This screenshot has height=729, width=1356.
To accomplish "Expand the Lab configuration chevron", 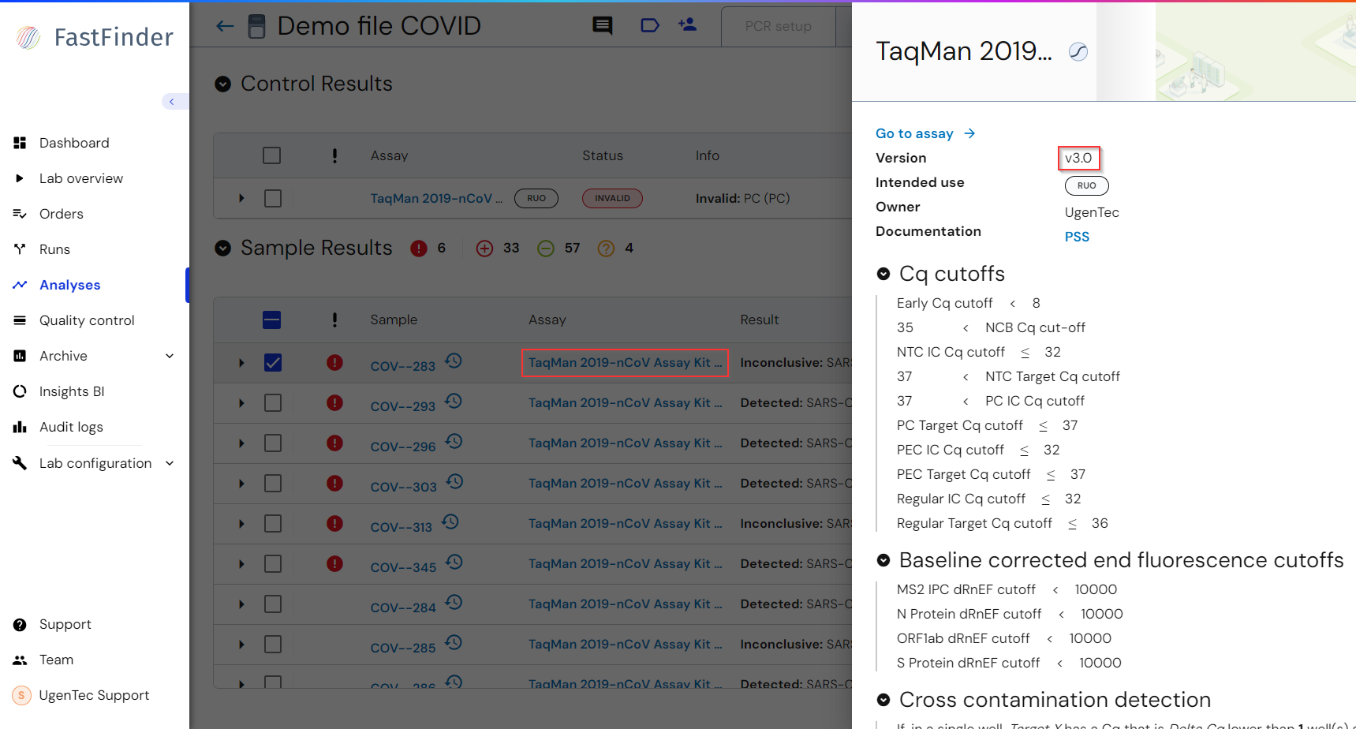I will click(170, 463).
